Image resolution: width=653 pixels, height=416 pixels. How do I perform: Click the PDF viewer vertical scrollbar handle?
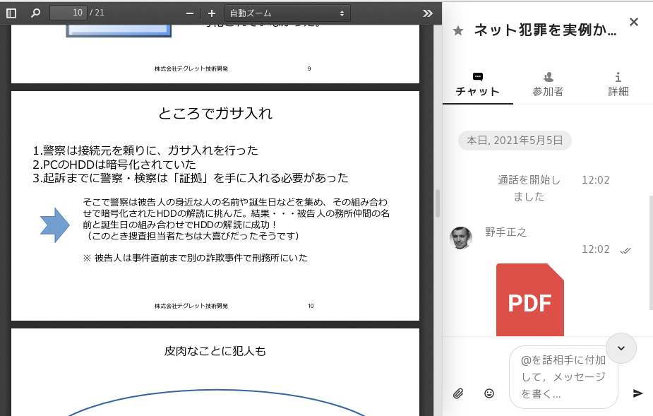[x=437, y=203]
